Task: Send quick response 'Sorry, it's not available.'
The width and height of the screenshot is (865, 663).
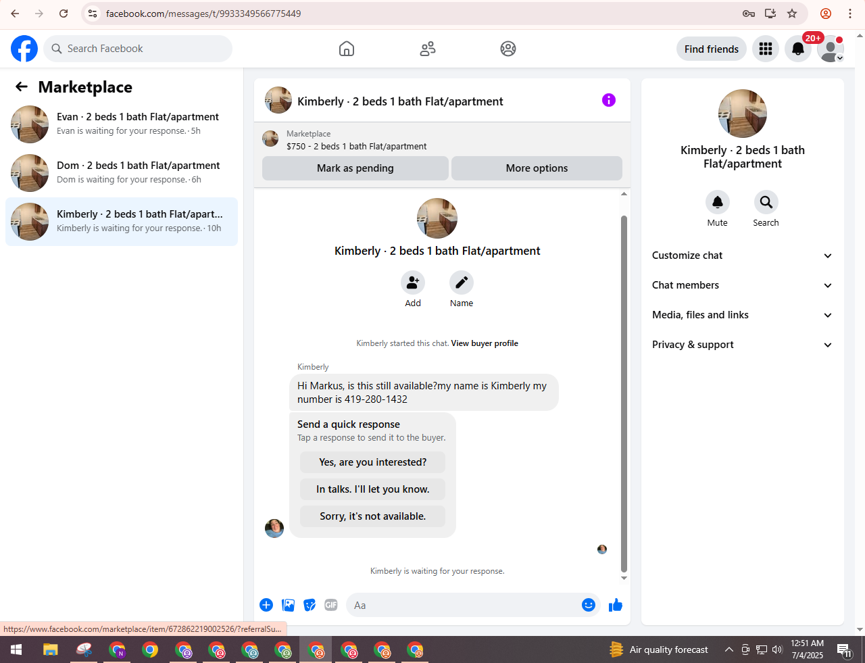Action: pyautogui.click(x=372, y=516)
